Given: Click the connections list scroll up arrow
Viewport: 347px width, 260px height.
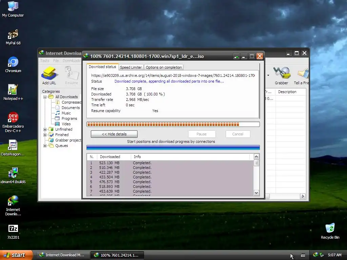Looking at the screenshot, I should pos(256,157).
